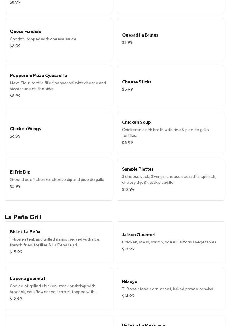The width and height of the screenshot is (229, 326).
Task: Open the Cheese Sticks menu item
Action: tap(170, 86)
